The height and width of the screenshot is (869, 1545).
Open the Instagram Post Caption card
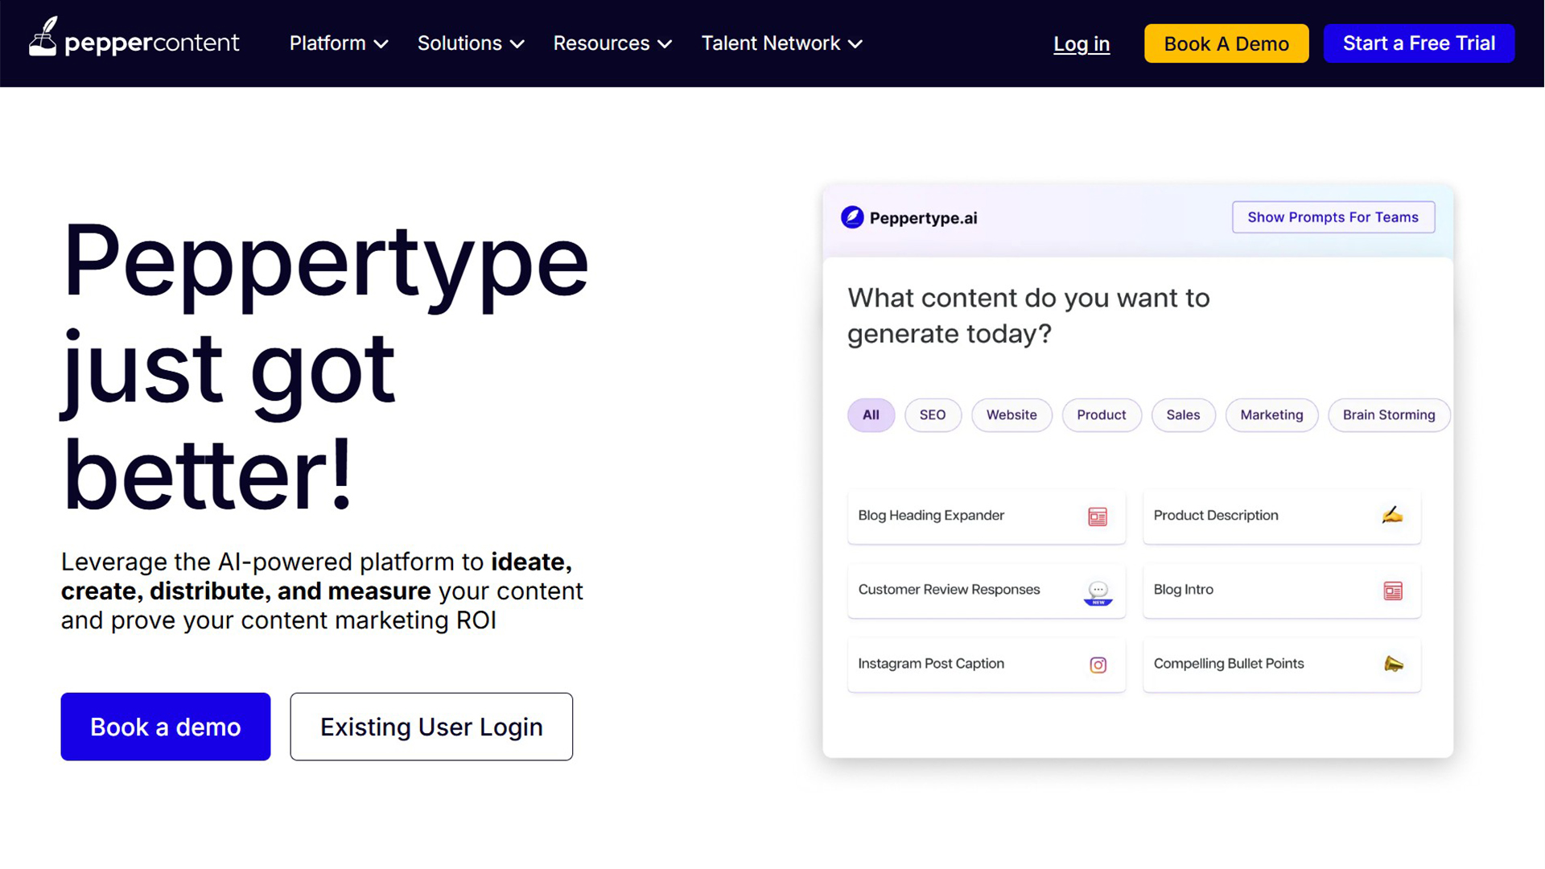987,665
